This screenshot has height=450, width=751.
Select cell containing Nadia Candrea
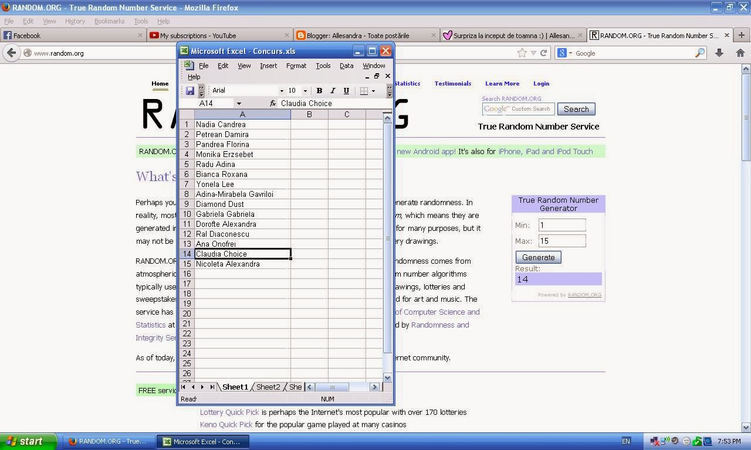[242, 124]
